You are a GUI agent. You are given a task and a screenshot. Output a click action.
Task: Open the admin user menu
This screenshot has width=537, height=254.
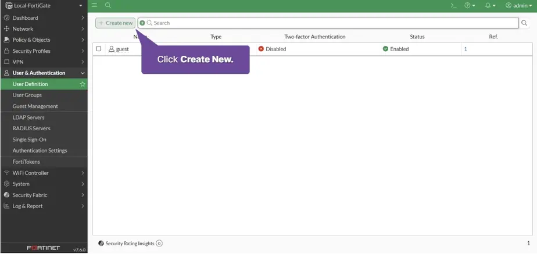tap(519, 5)
